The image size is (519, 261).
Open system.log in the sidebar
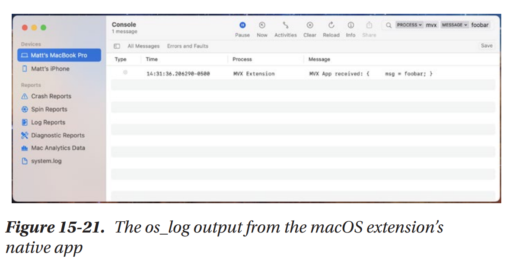pyautogui.click(x=46, y=161)
